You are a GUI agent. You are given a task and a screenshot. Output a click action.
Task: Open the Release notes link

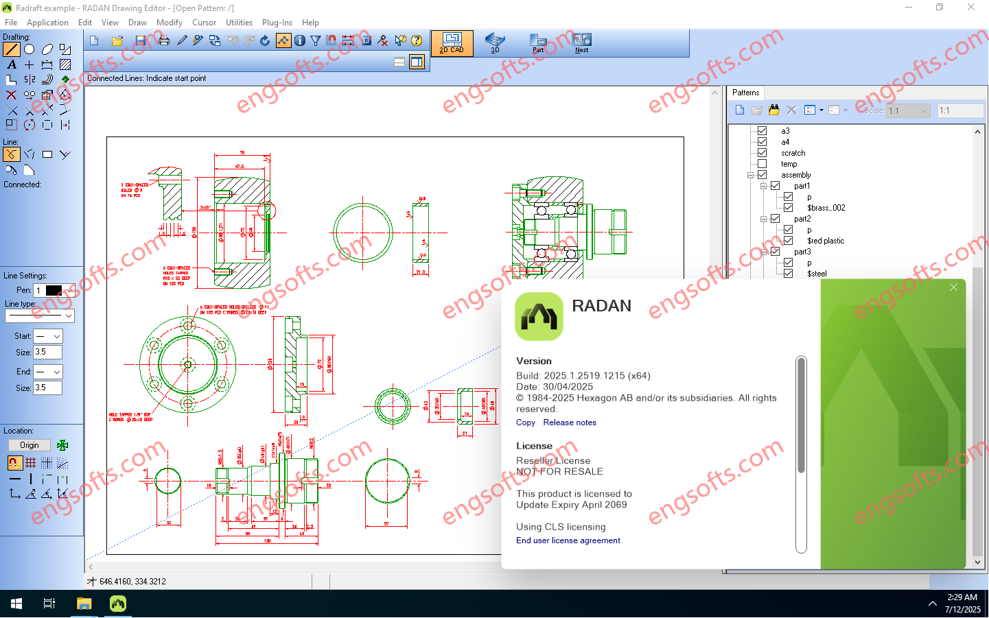tap(570, 423)
